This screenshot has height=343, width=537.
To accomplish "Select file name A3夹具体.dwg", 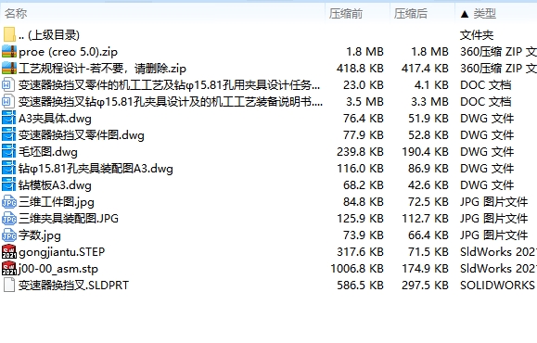I will click(x=55, y=119).
